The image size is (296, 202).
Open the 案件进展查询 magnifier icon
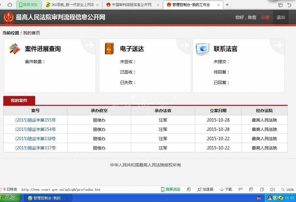click(x=14, y=49)
